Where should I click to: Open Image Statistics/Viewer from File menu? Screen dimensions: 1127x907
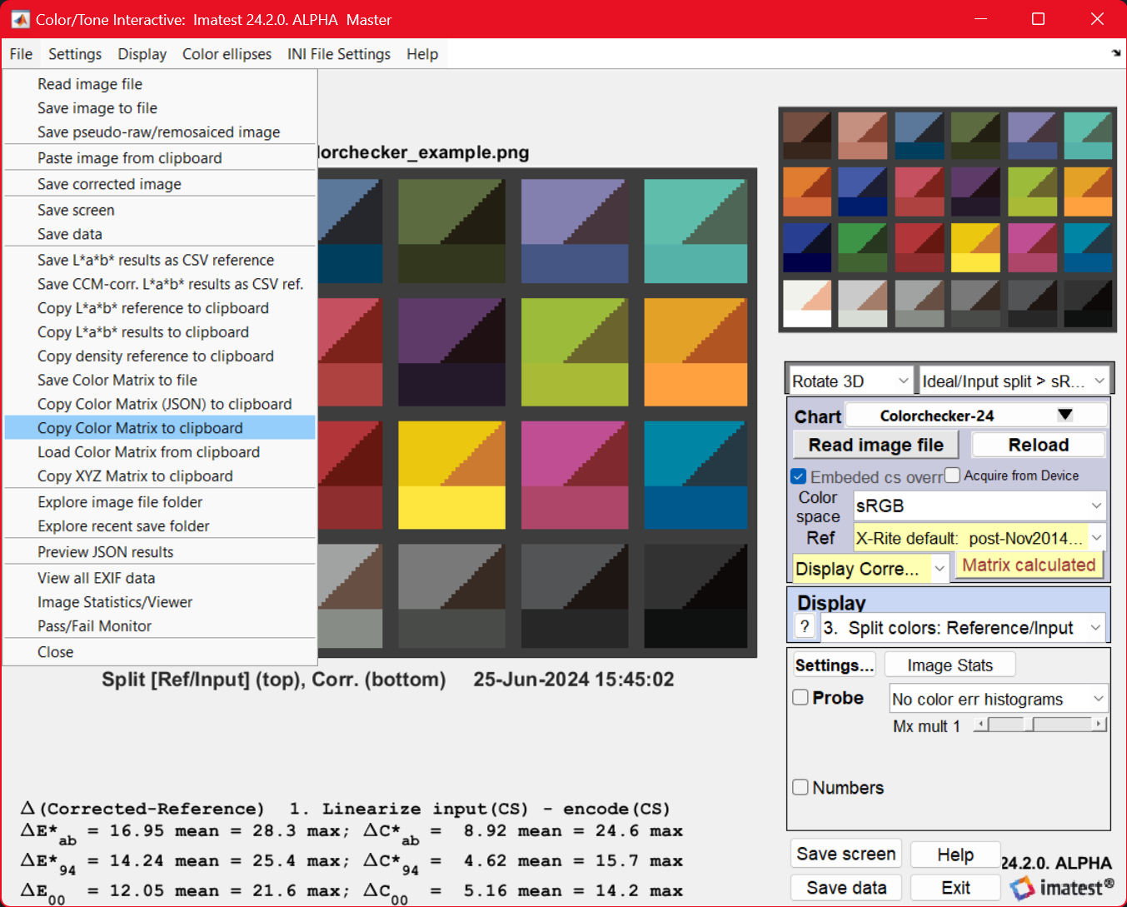coord(160,602)
